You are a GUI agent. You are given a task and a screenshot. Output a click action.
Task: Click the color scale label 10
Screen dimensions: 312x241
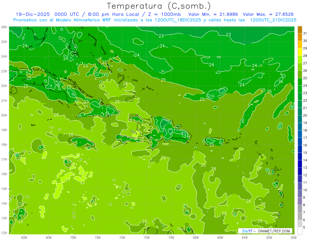pyautogui.click(x=305, y=190)
